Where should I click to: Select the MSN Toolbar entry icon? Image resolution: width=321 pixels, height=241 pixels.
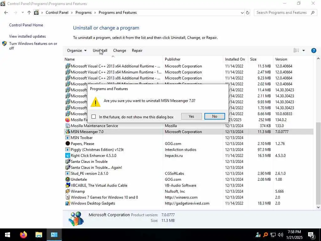(x=68, y=137)
